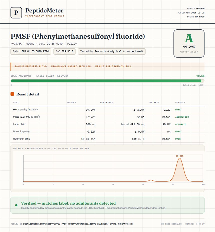This screenshot has width=215, height=232.
Task: Click the IDENTIFIED verdict
Action: [182, 117]
